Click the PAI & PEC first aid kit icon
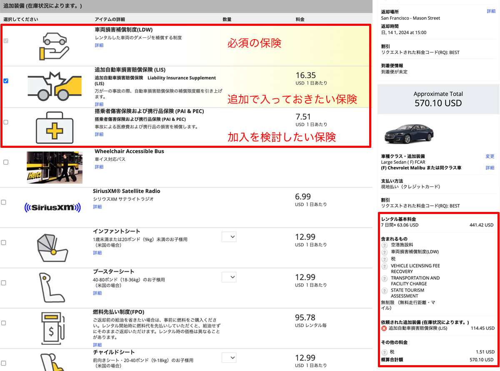Screen dimensions: 500x371 click(55, 127)
